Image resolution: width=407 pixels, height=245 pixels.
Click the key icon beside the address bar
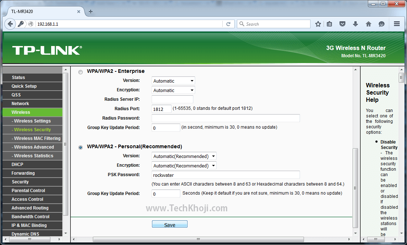[21, 24]
